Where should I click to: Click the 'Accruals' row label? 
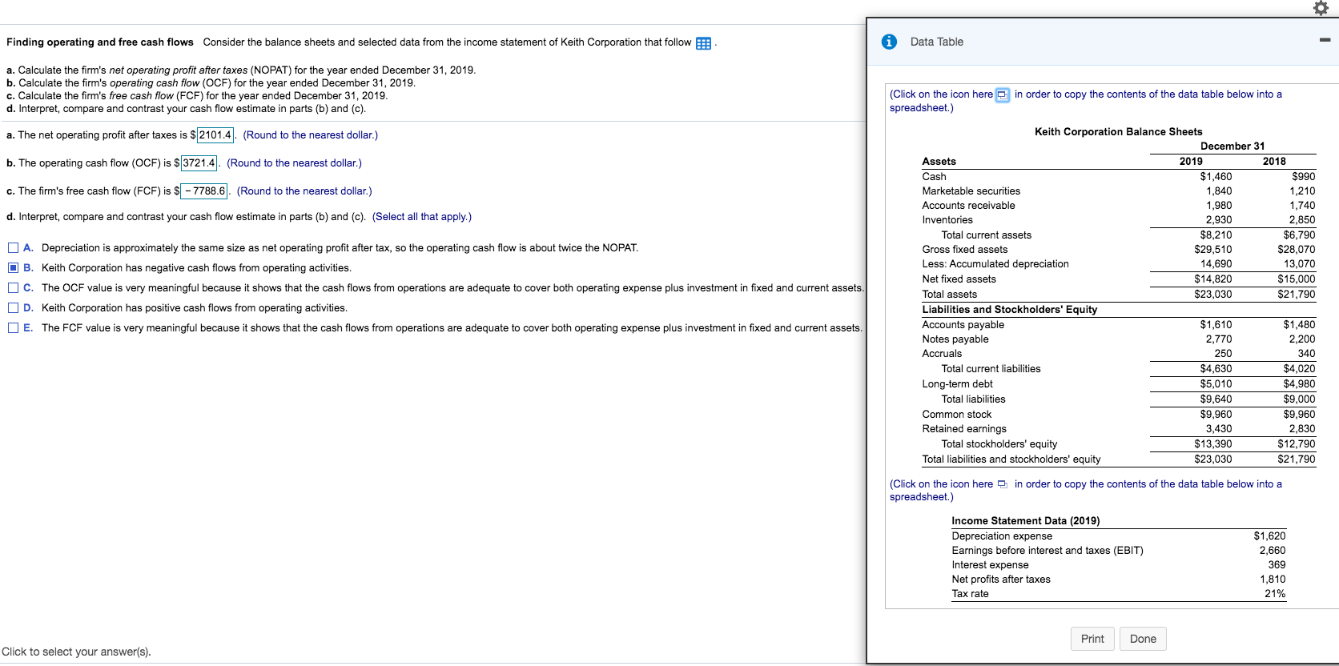point(942,354)
